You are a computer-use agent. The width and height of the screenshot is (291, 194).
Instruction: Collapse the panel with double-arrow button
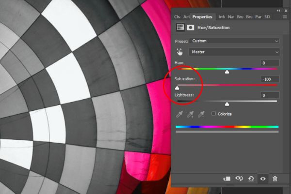[x=278, y=11]
